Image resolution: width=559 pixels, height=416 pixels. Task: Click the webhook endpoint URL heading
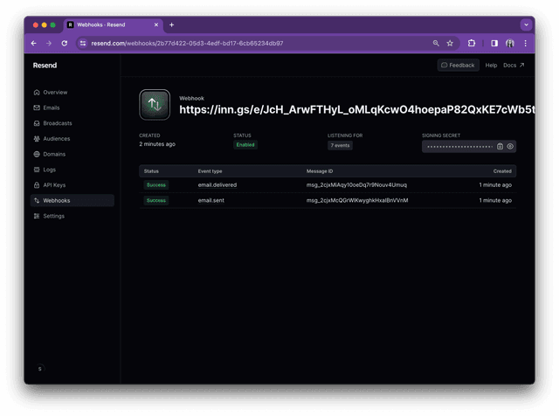click(x=357, y=110)
